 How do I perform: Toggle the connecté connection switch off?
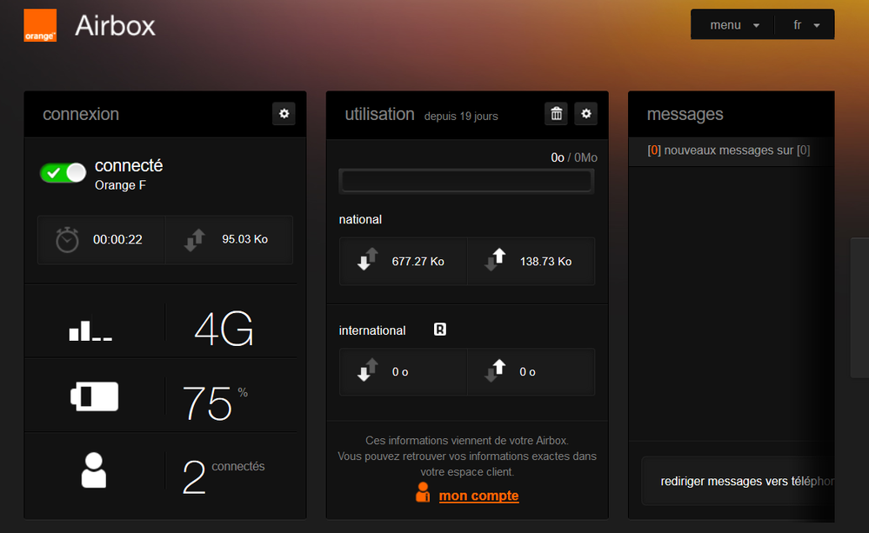point(62,172)
